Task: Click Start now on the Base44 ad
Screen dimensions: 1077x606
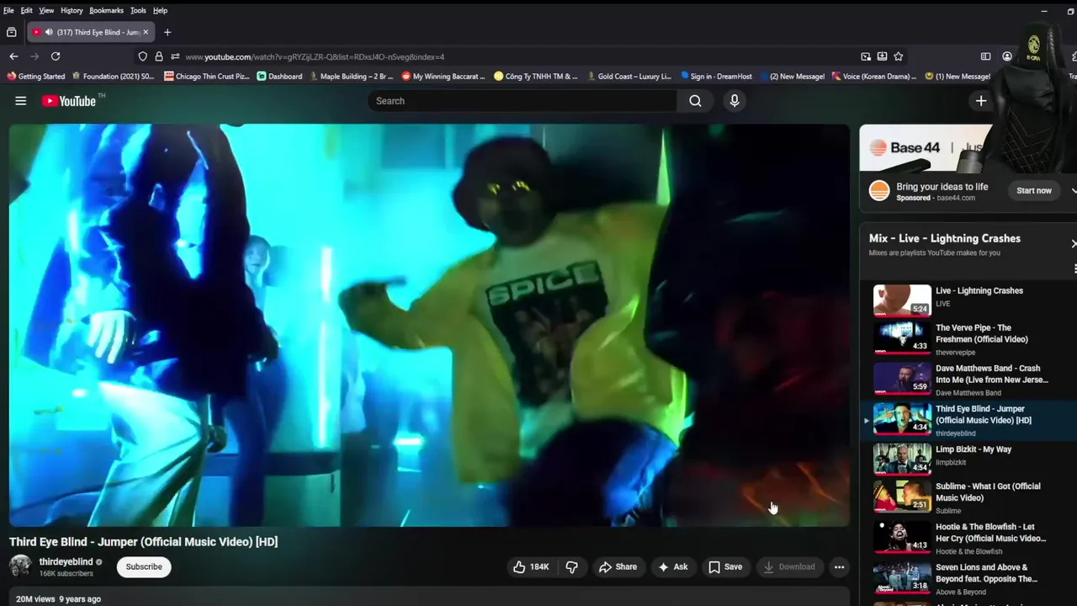Action: point(1033,191)
